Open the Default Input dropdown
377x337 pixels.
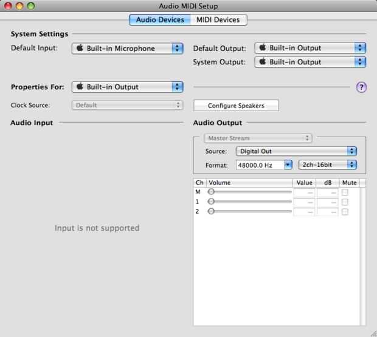pyautogui.click(x=128, y=49)
